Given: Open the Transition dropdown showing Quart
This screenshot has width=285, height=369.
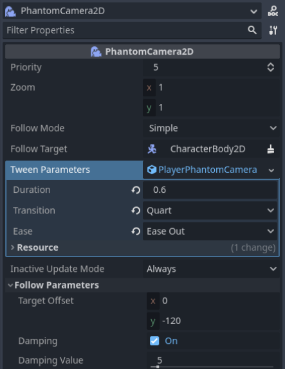Looking at the screenshot, I should (x=210, y=210).
